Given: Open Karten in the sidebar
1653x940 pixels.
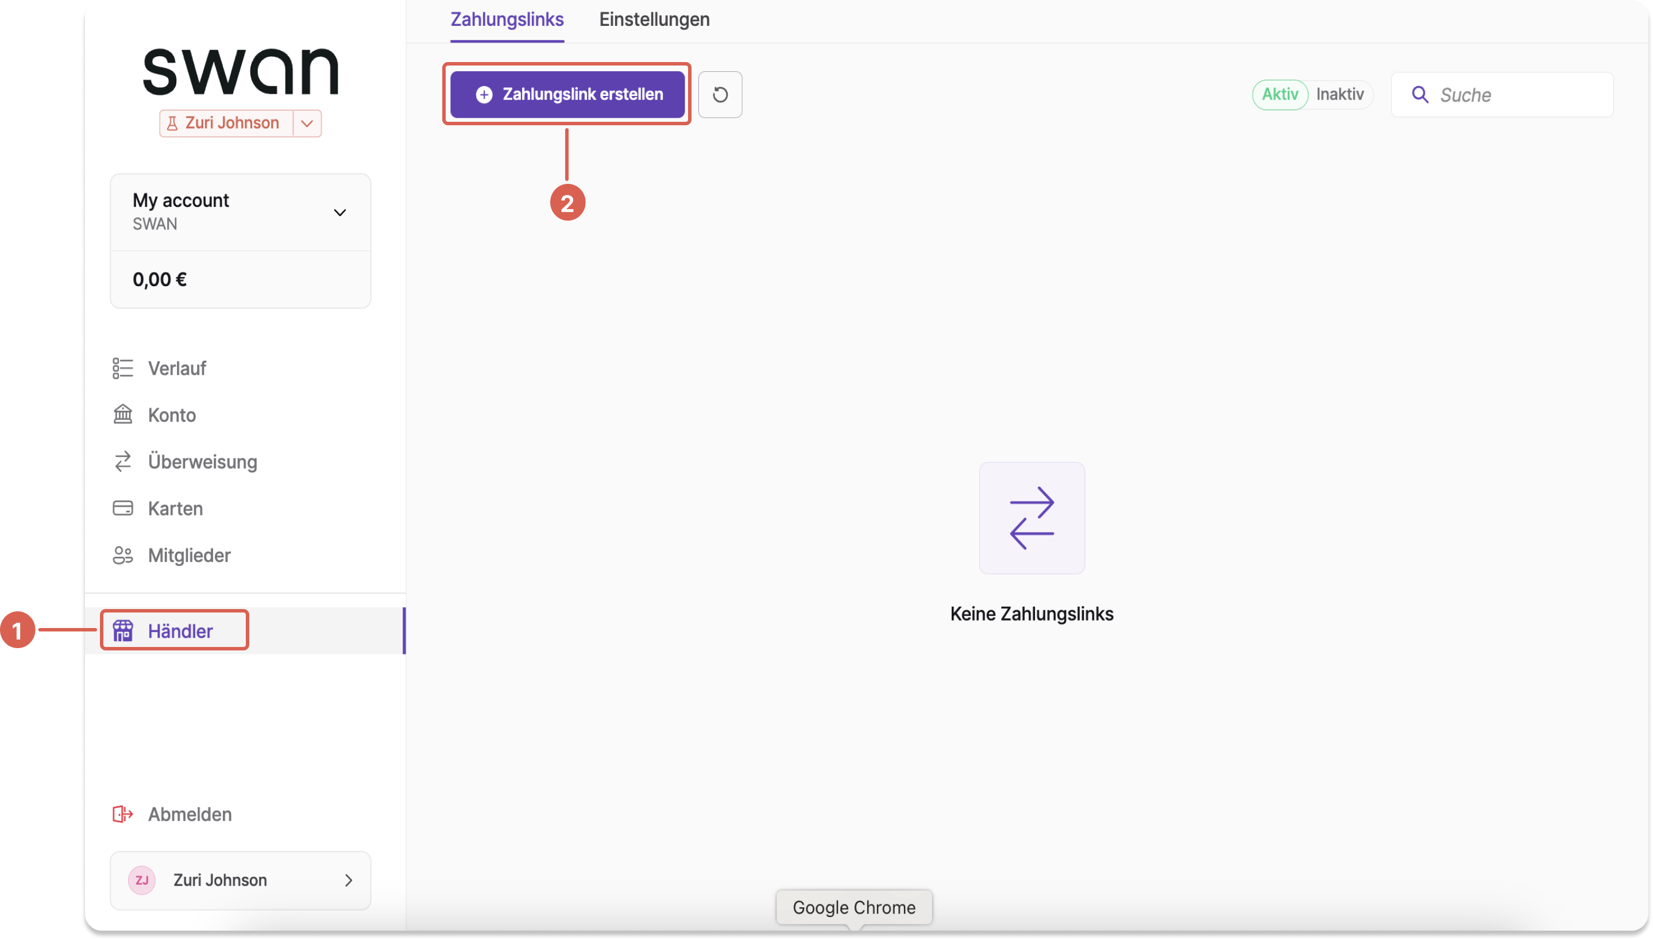Looking at the screenshot, I should coord(245,508).
